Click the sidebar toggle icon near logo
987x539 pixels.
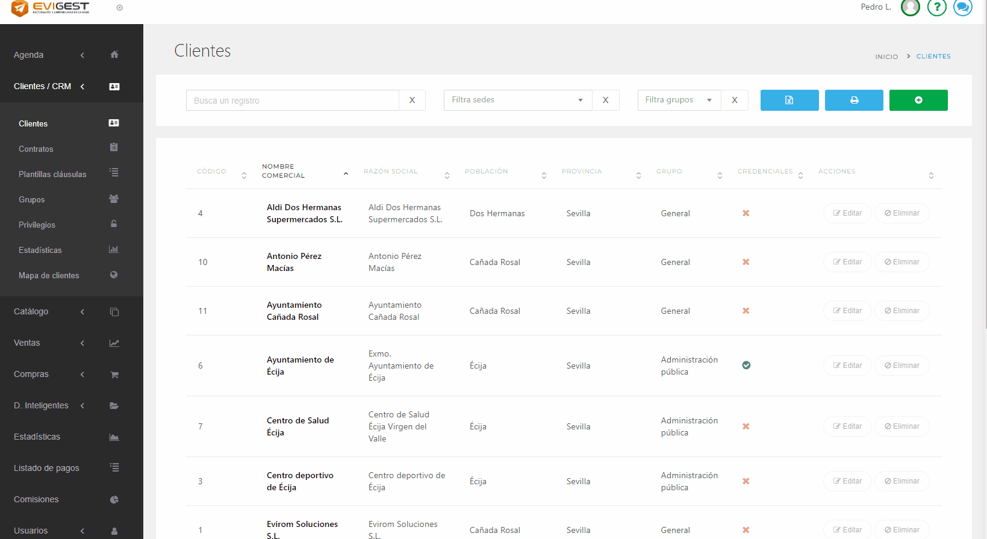pyautogui.click(x=119, y=8)
